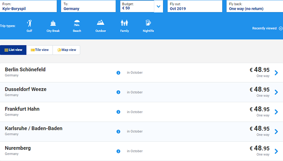Select the City Break trip type icon
The height and width of the screenshot is (161, 283).
coord(53,24)
